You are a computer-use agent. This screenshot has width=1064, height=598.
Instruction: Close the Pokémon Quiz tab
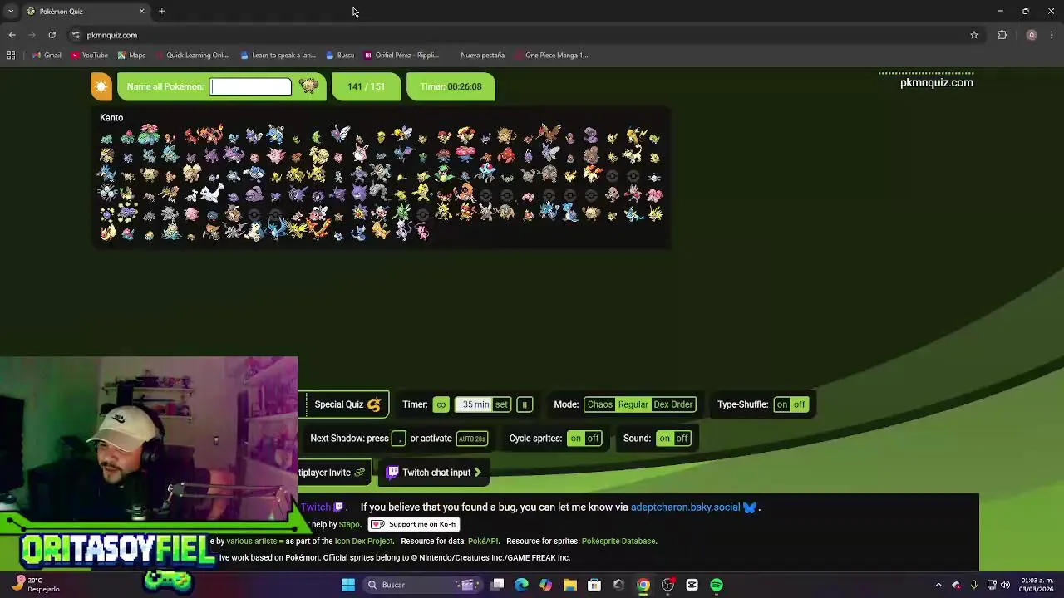(x=141, y=12)
